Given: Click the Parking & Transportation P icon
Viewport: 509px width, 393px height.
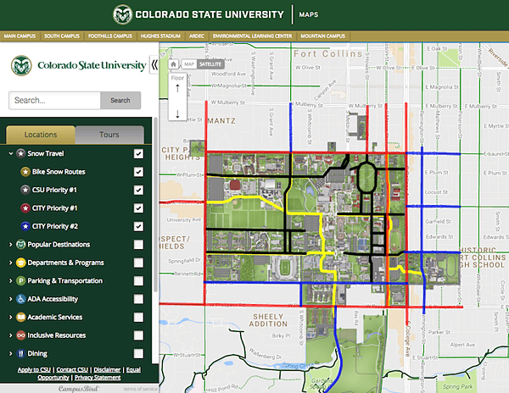Looking at the screenshot, I should click(20, 280).
